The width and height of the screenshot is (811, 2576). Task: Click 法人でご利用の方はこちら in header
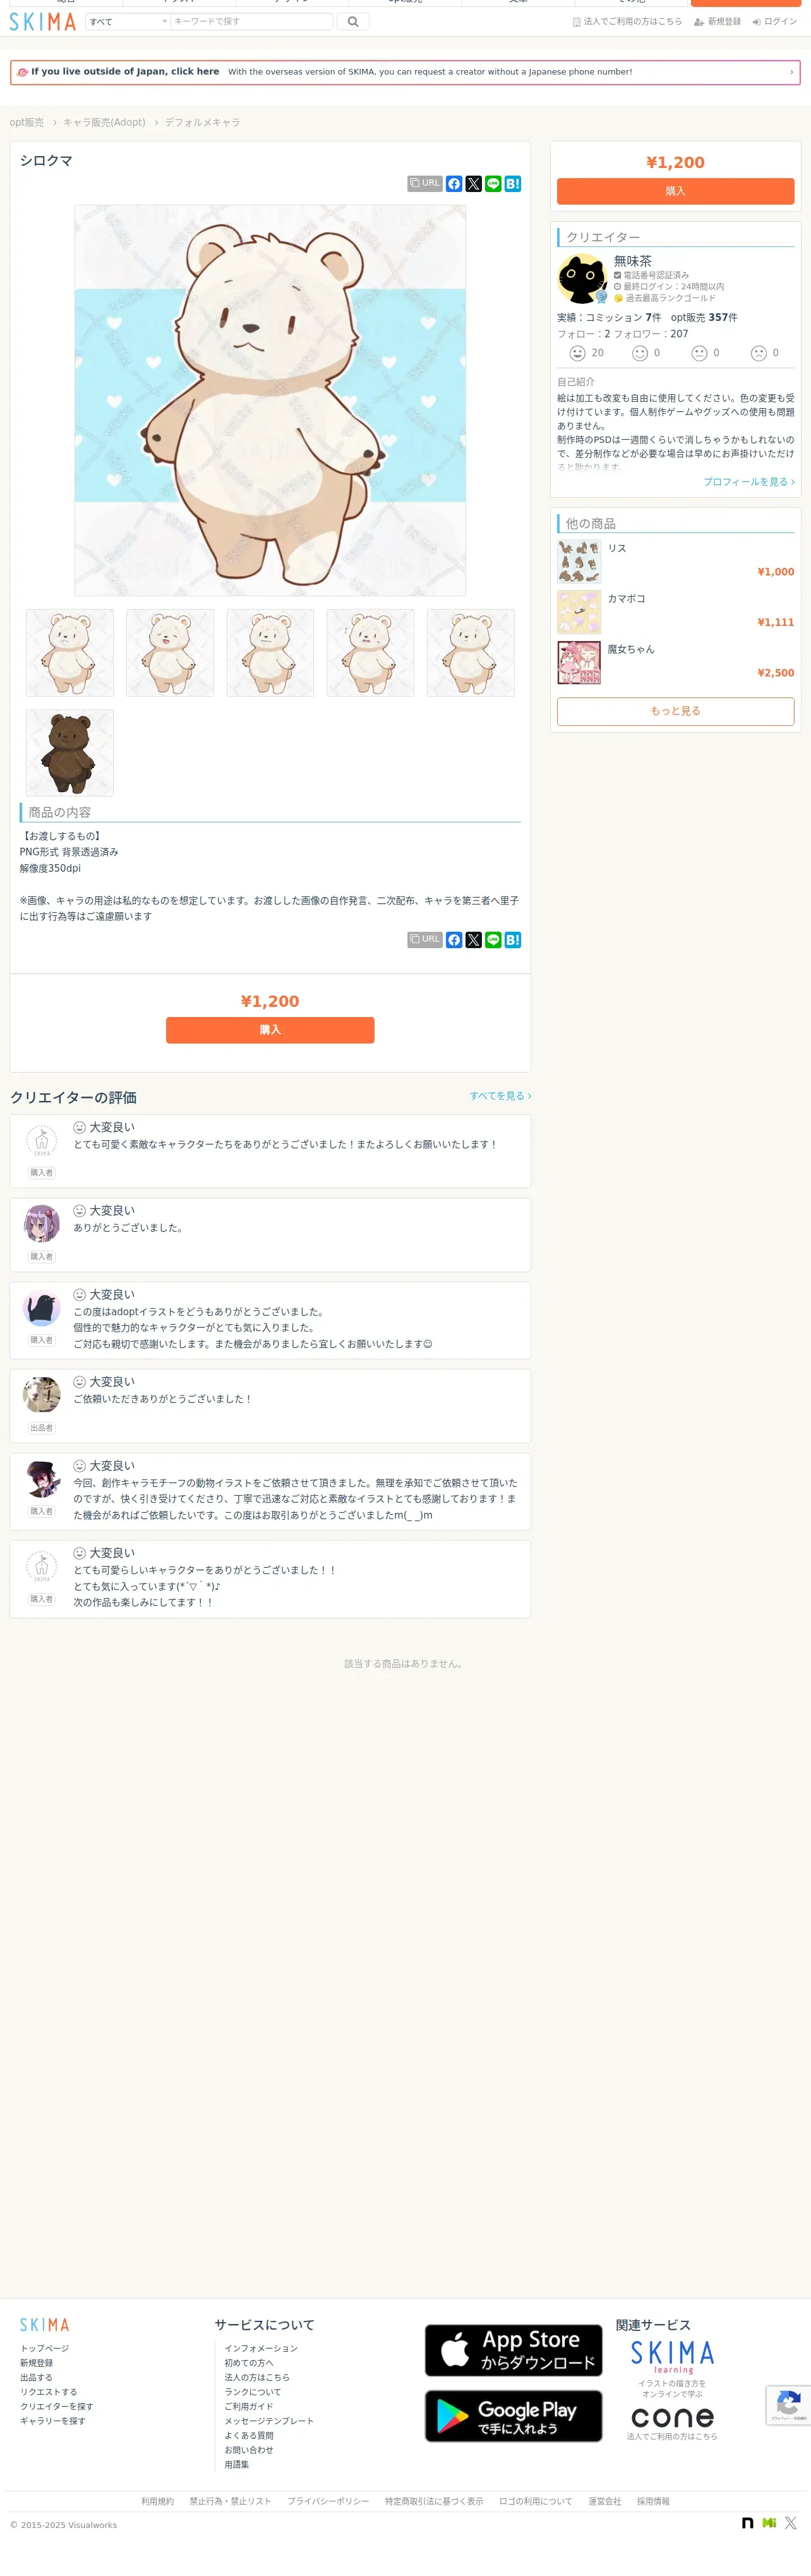[627, 21]
